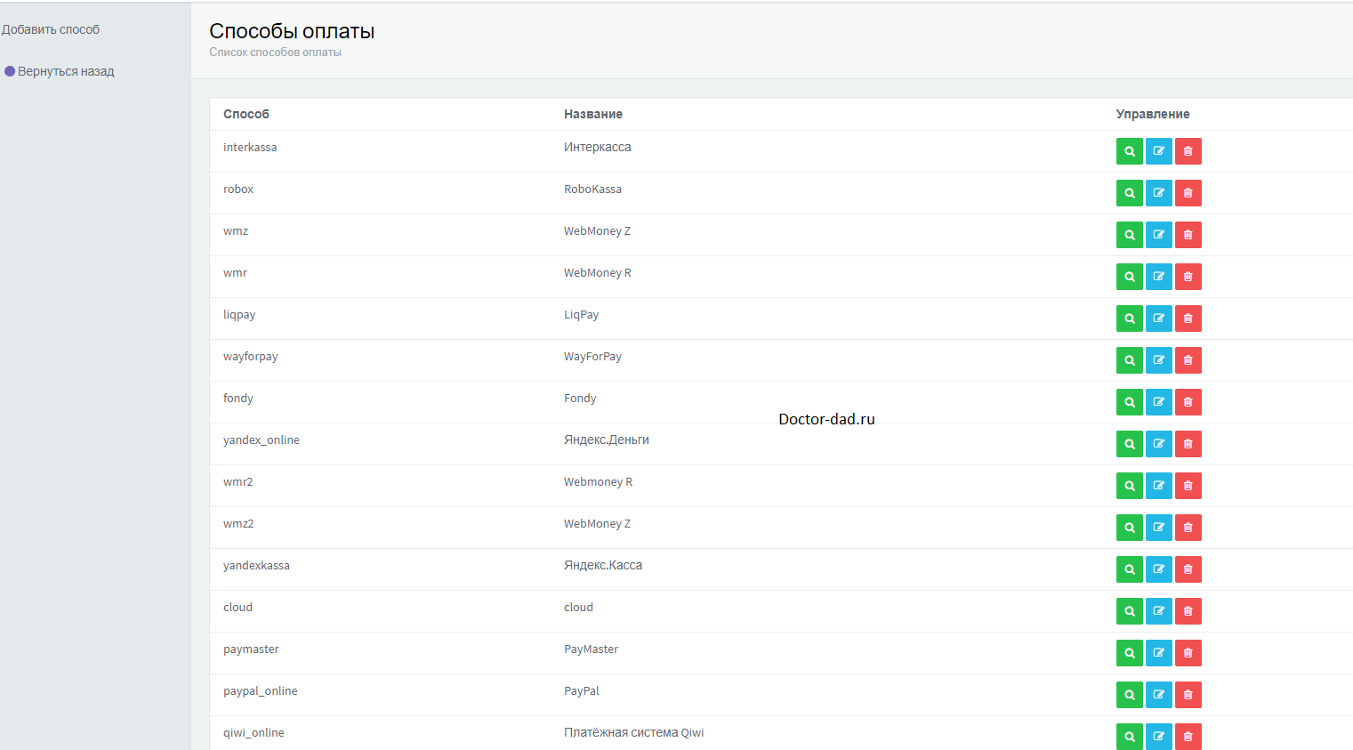Edit the paymaster payment method
The image size is (1353, 750).
click(1159, 653)
